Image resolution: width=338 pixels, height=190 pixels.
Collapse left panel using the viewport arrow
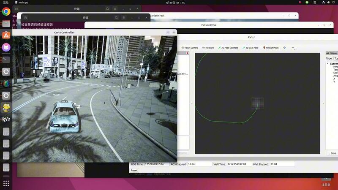tap(192, 103)
